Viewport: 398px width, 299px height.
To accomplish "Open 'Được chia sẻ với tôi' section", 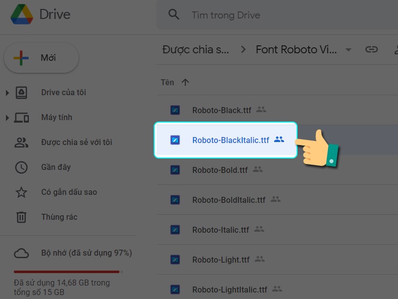I will 77,142.
